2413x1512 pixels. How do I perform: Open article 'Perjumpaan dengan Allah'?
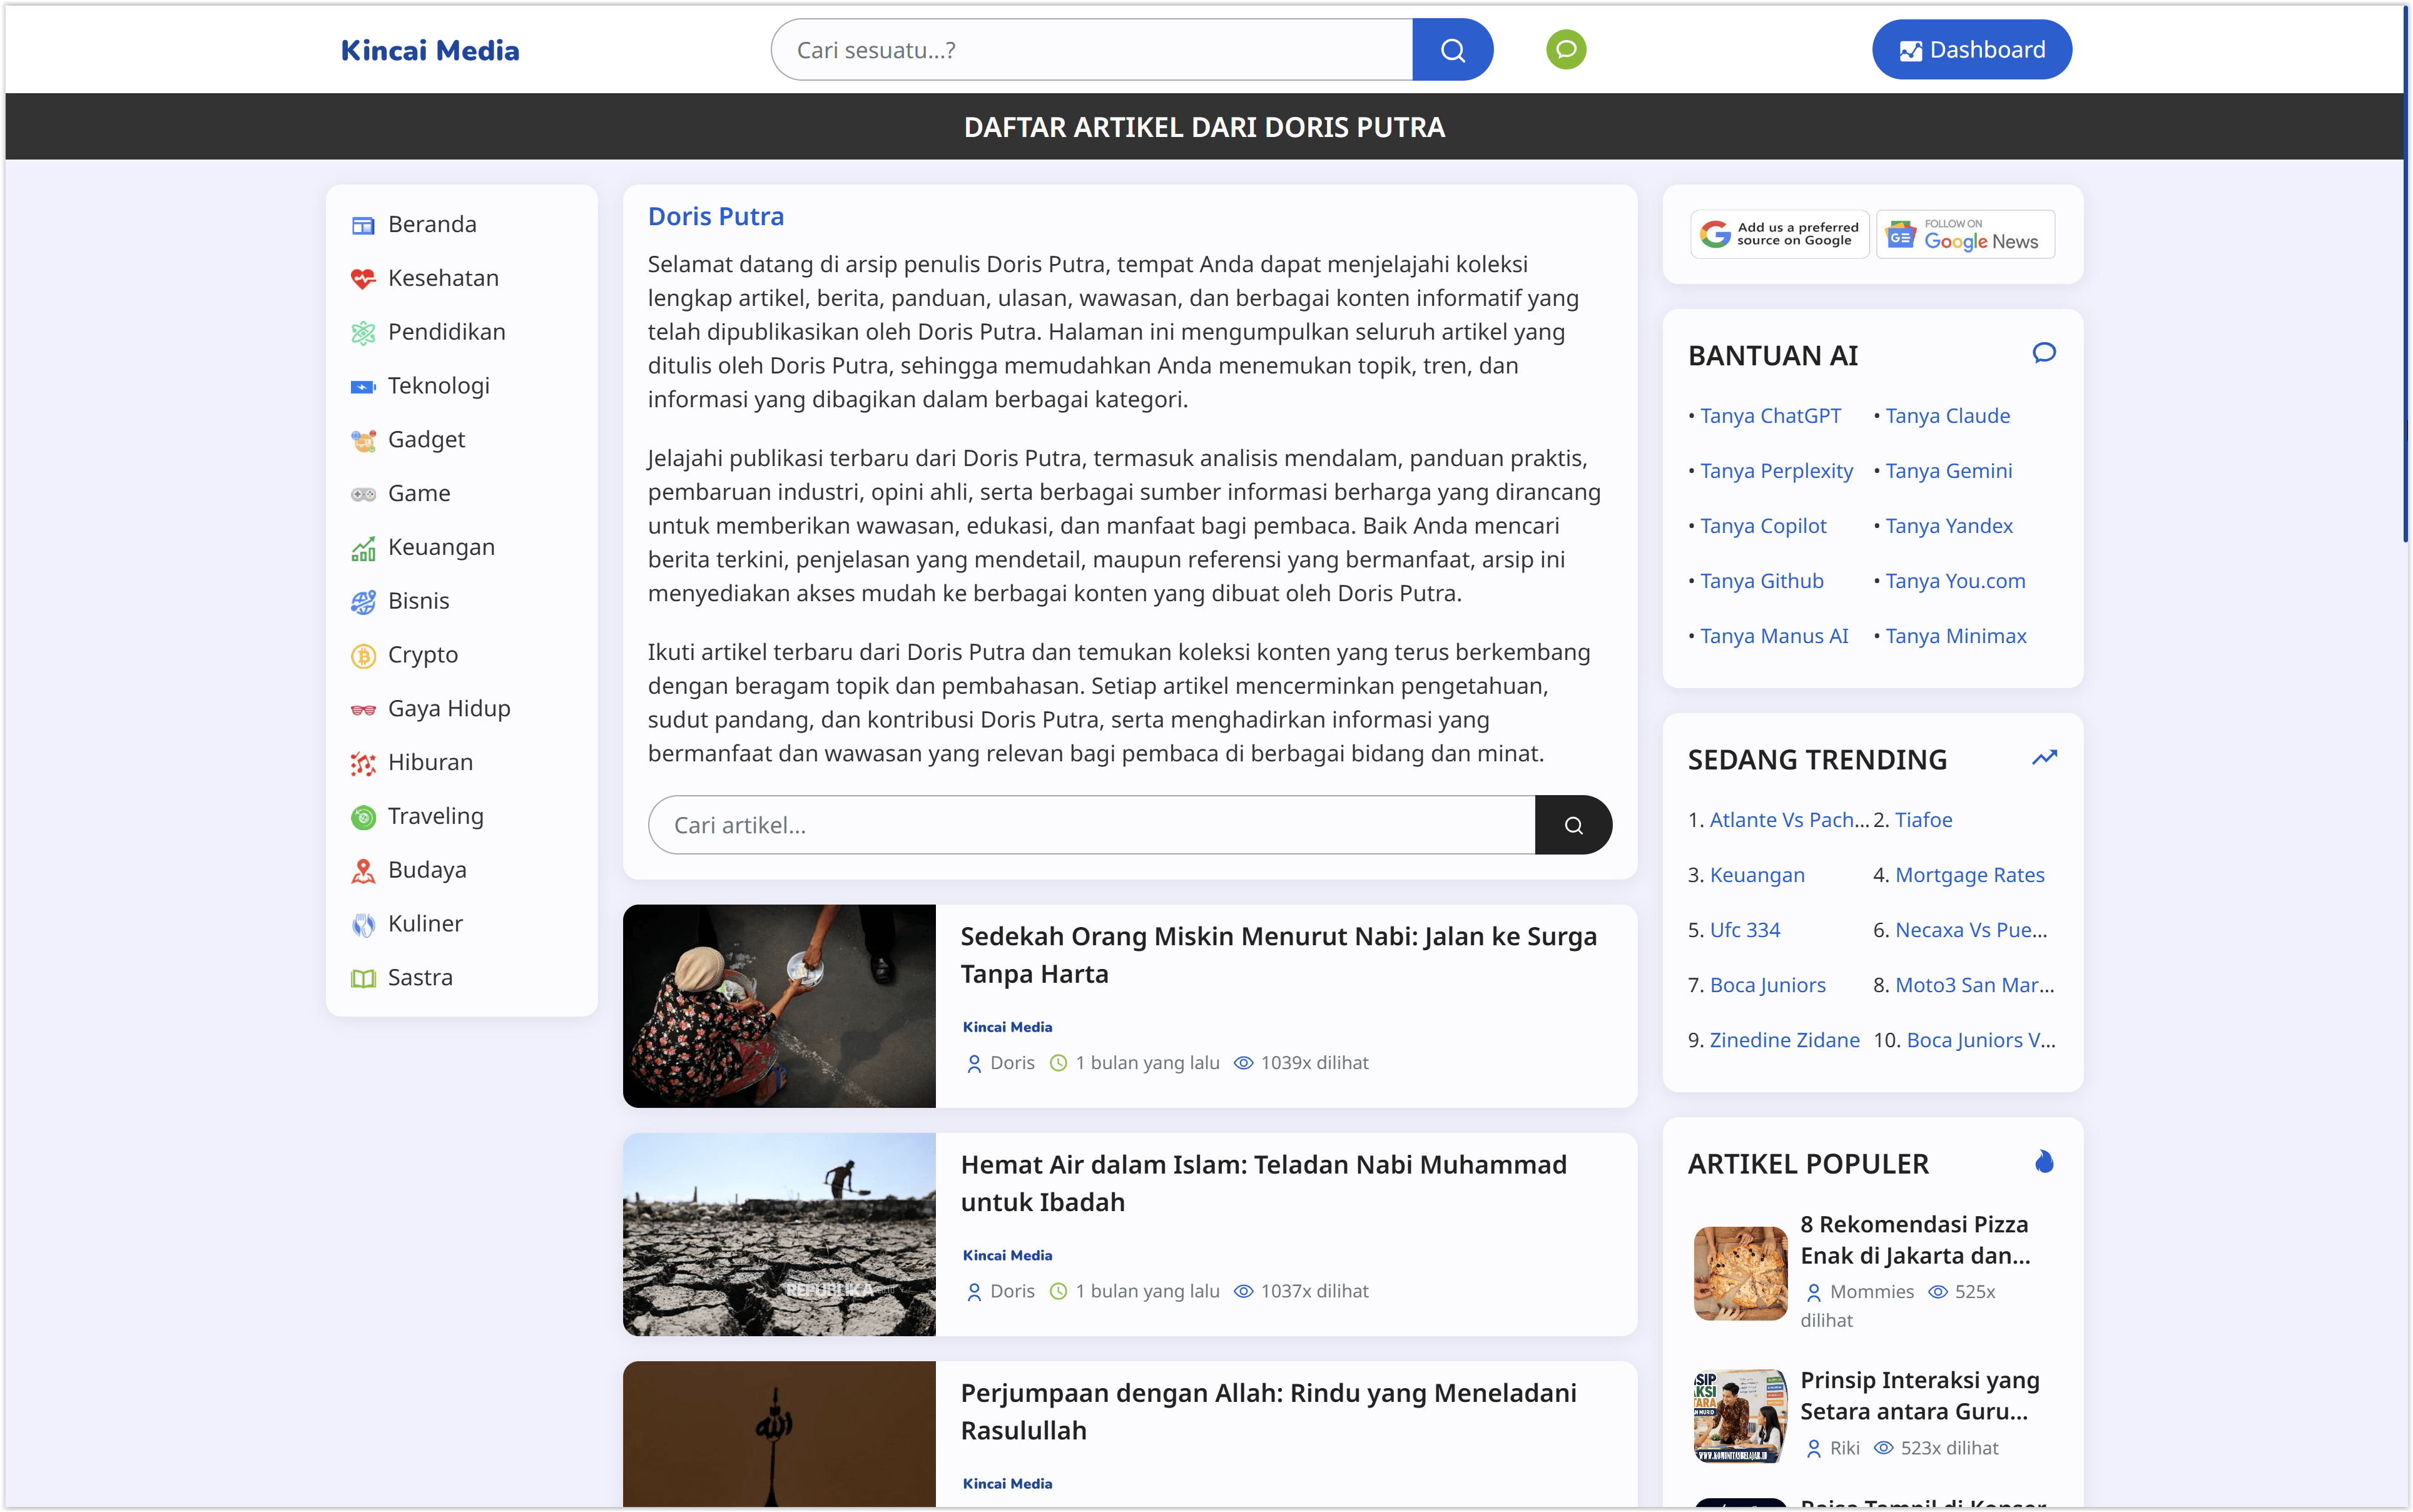[x=1268, y=1411]
